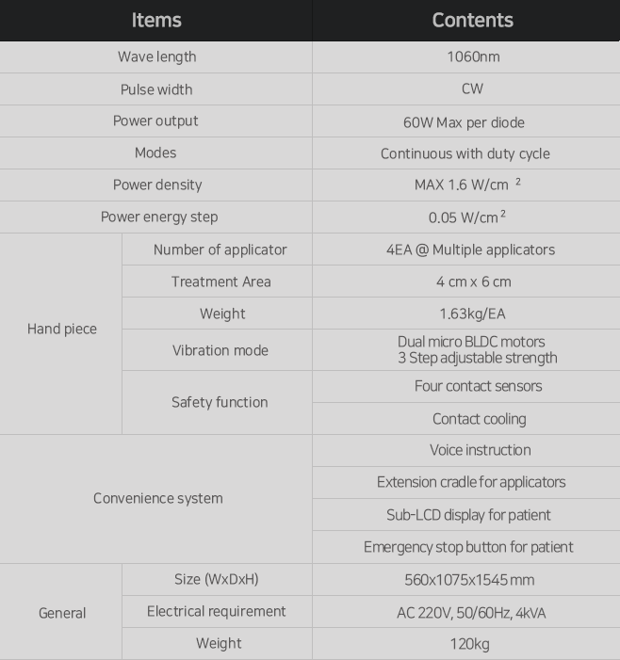
Task: Click the 1060nm wavelength value
Action: tap(473, 56)
